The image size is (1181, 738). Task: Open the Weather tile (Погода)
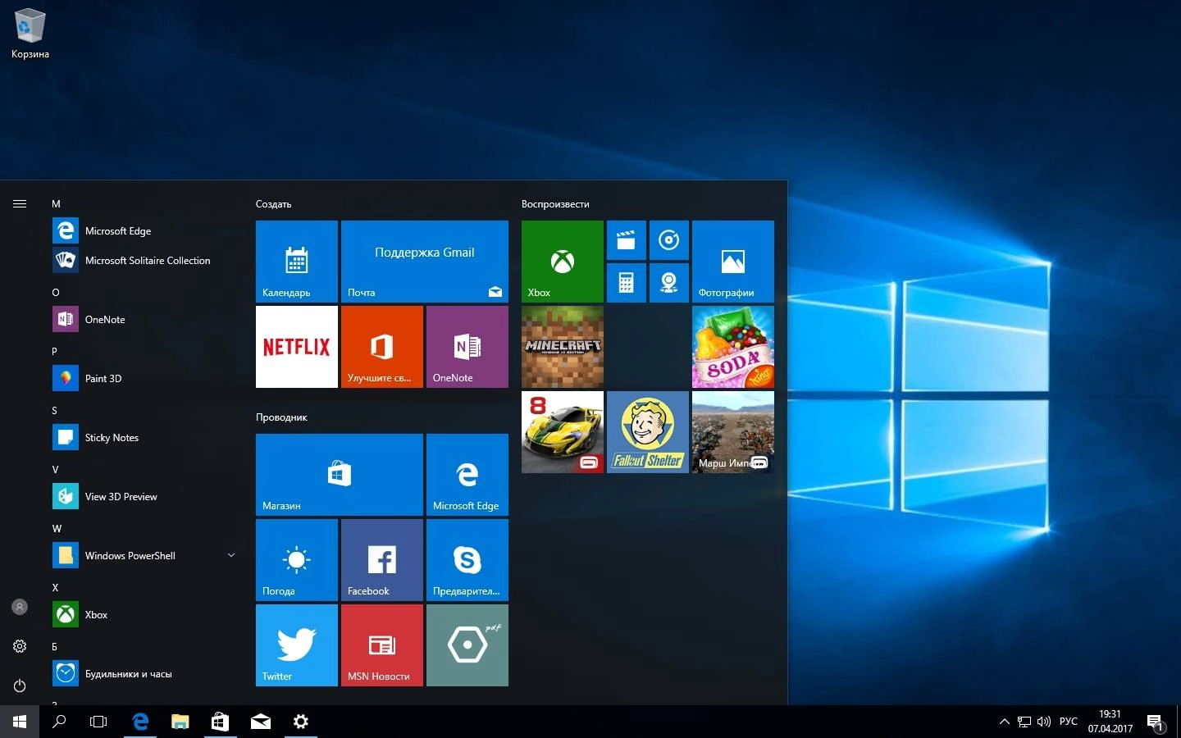click(x=297, y=560)
